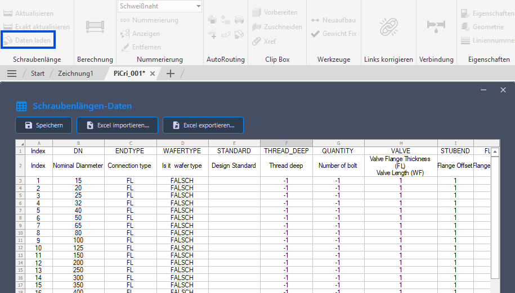515x293 pixels.
Task: Select column H header
Action: [401, 143]
